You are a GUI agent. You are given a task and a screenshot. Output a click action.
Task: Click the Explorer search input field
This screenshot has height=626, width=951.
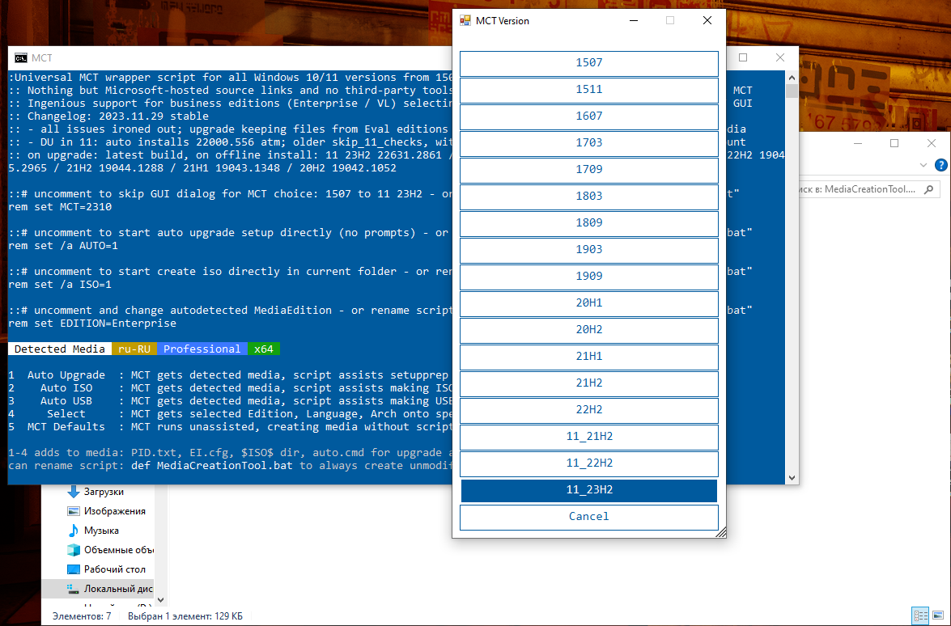[858, 188]
